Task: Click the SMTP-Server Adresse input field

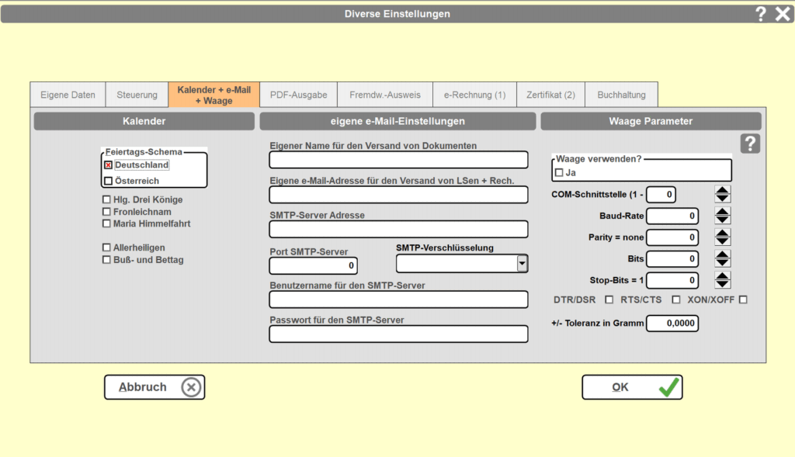Action: (x=398, y=229)
